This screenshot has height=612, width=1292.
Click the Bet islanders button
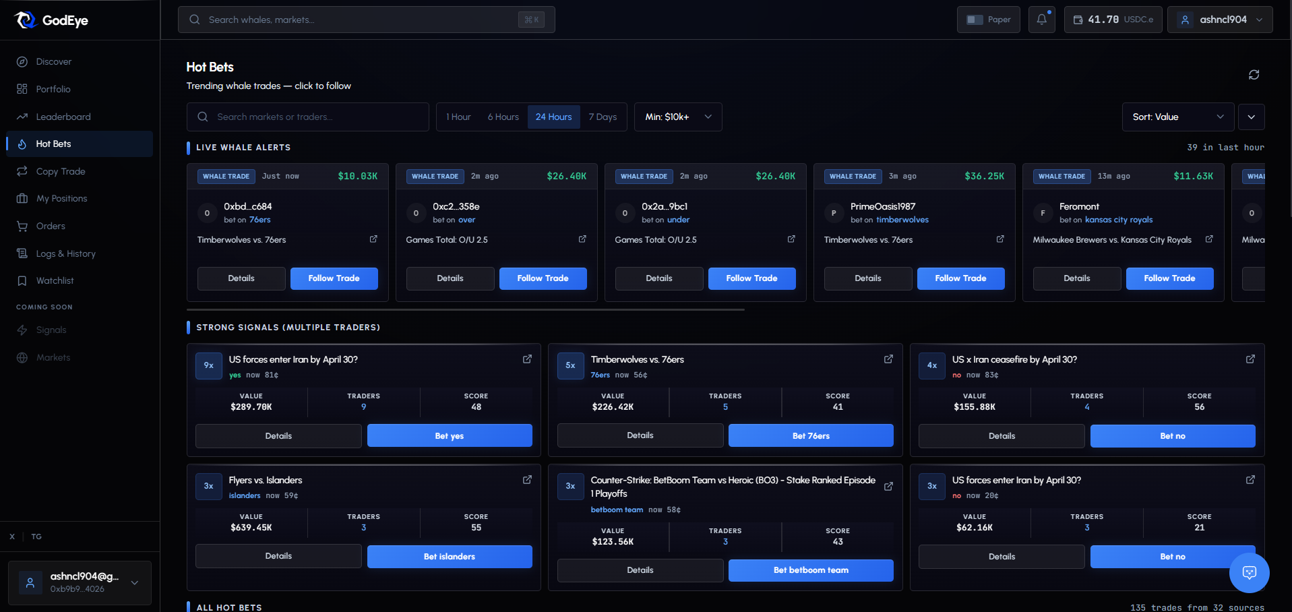click(449, 557)
